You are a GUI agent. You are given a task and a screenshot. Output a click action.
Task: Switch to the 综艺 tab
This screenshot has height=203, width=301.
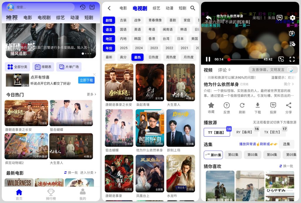(156, 8)
